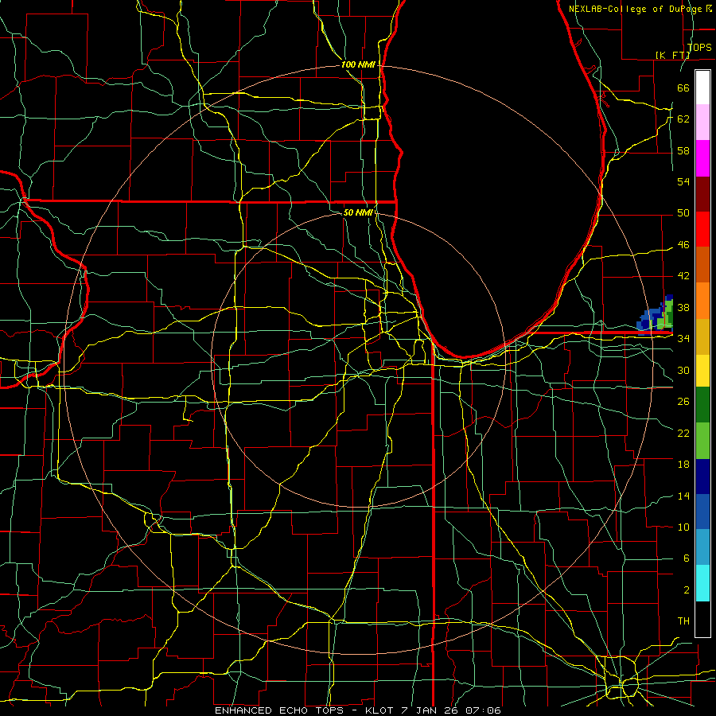Click the 'TOPS' legend title

[699, 47]
